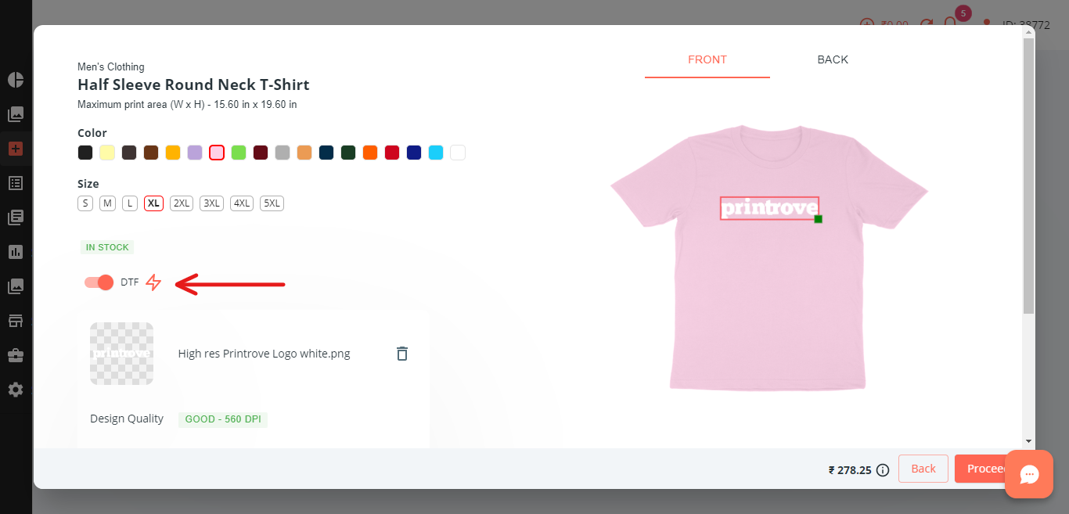The image size is (1069, 514).
Task: Open the chat support bubble
Action: tap(1029, 474)
